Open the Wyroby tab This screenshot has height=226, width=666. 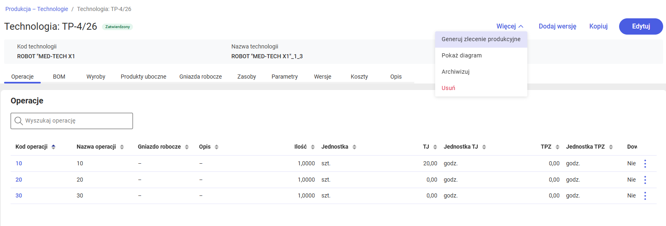tap(96, 77)
